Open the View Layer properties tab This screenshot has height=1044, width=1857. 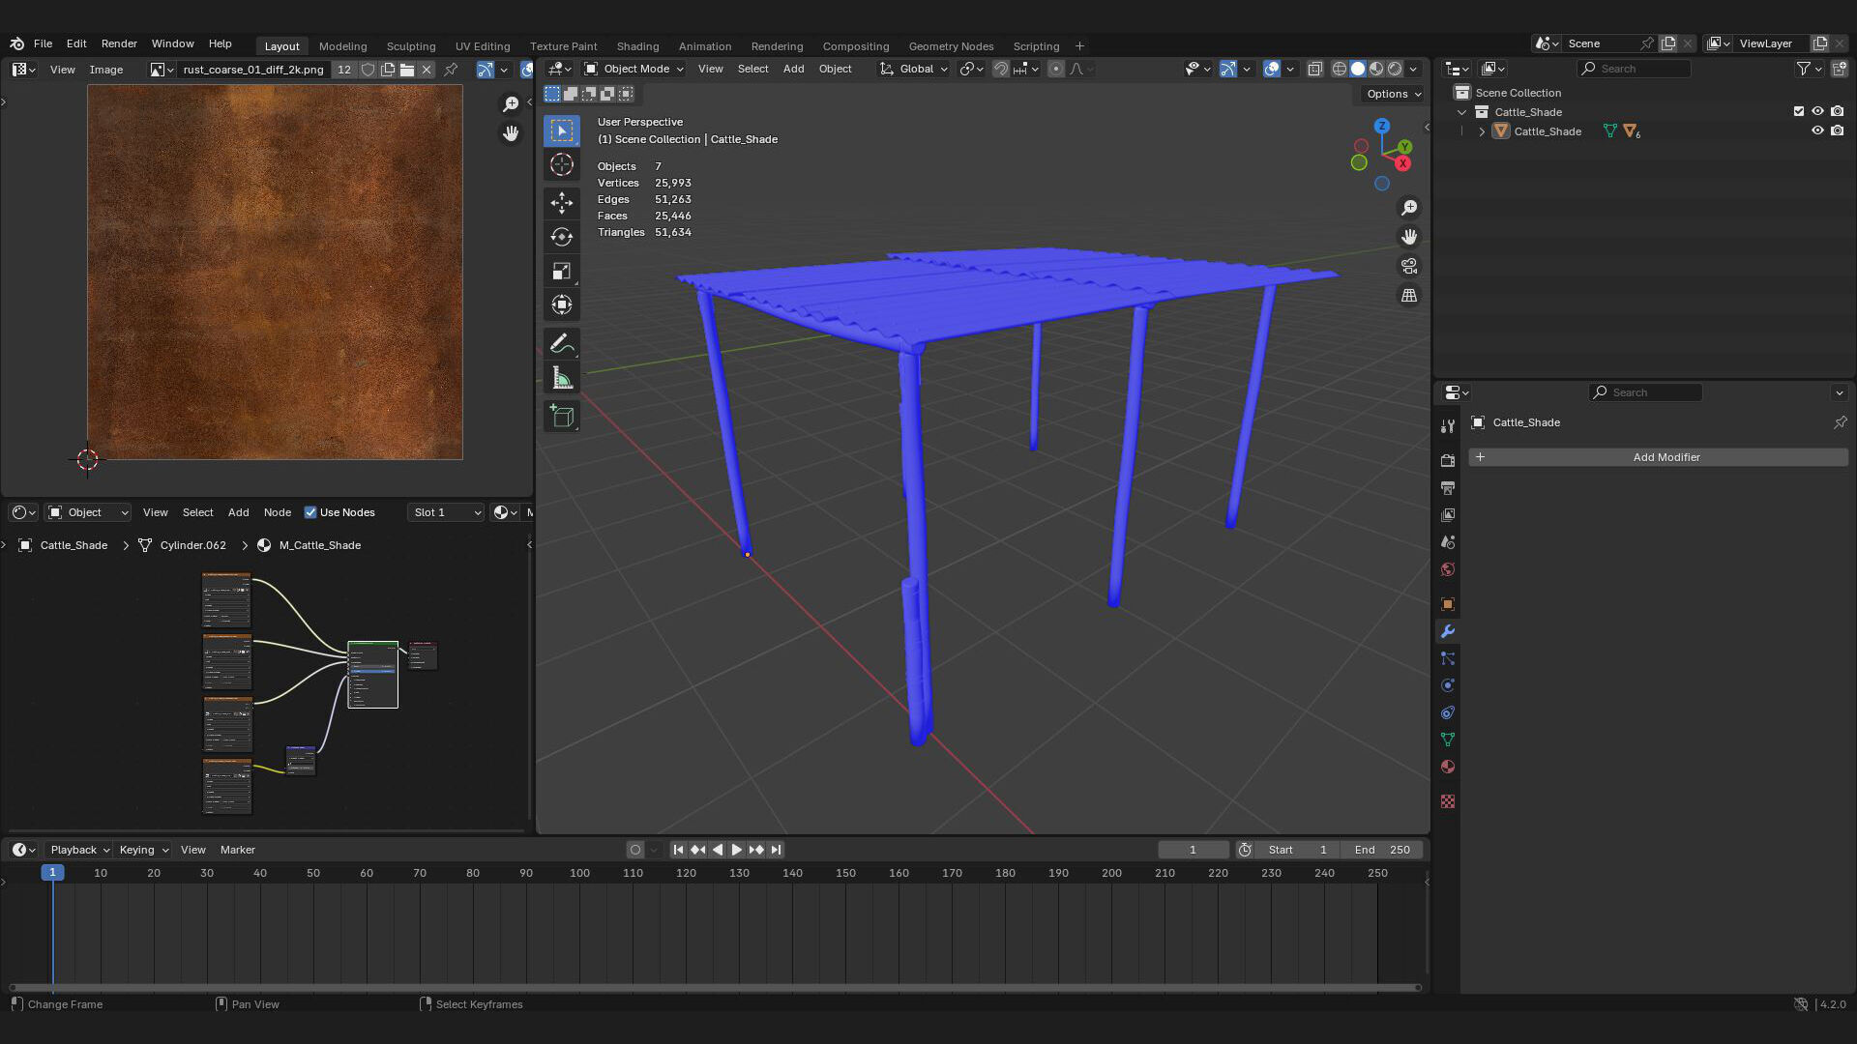[x=1448, y=515]
